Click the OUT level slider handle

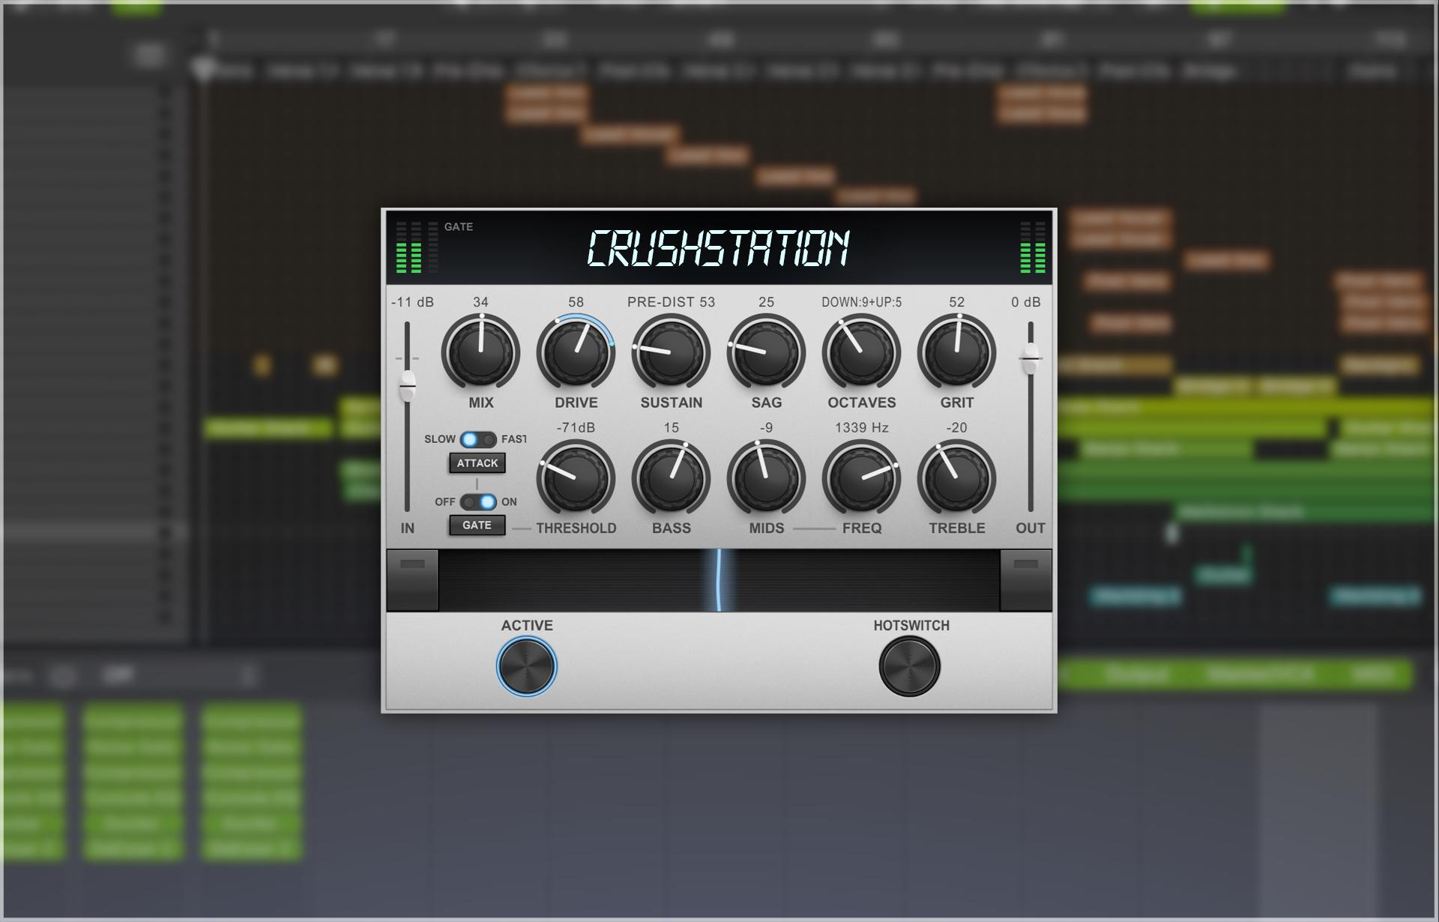1031,359
